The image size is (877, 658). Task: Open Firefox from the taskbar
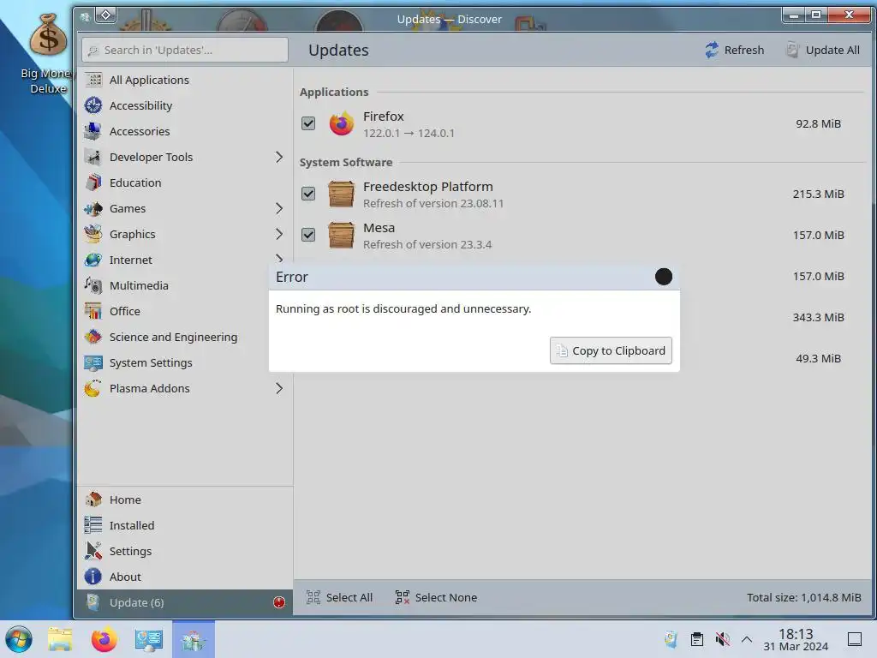[x=104, y=639]
